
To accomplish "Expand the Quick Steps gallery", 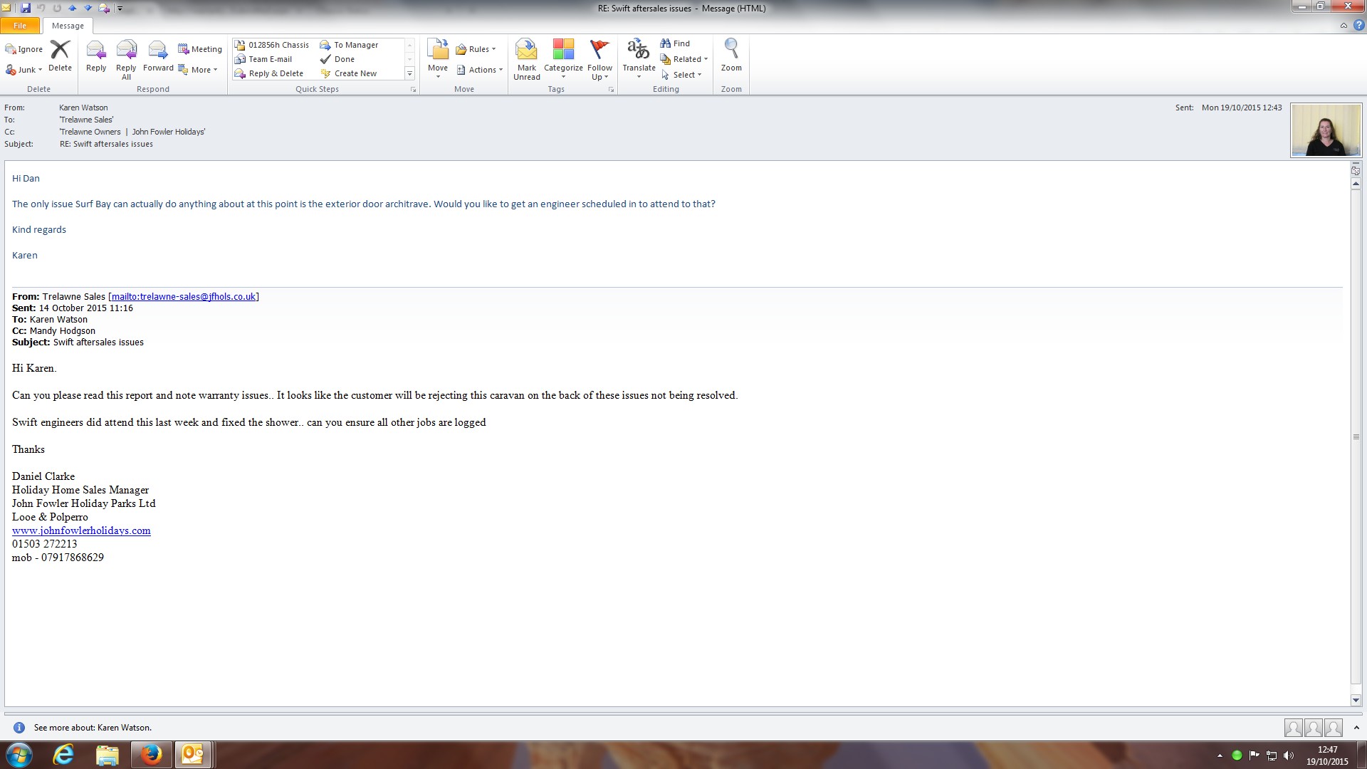I will click(x=409, y=74).
